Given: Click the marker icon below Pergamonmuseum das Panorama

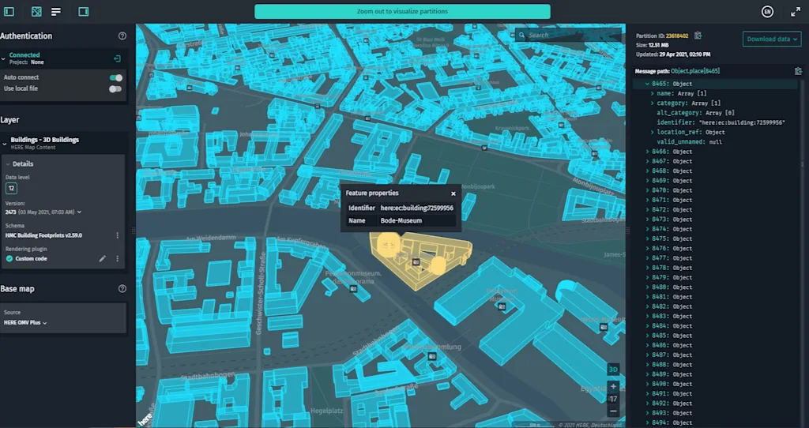Looking at the screenshot, I should coord(353,289).
